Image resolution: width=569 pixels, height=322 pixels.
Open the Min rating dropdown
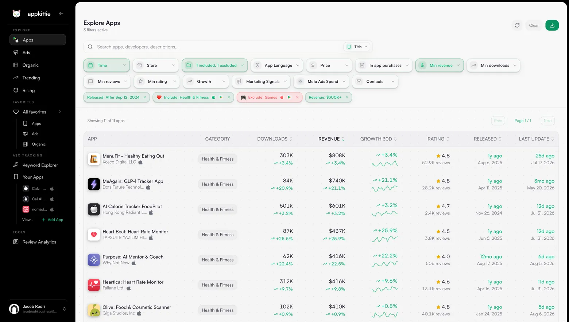coord(157,82)
